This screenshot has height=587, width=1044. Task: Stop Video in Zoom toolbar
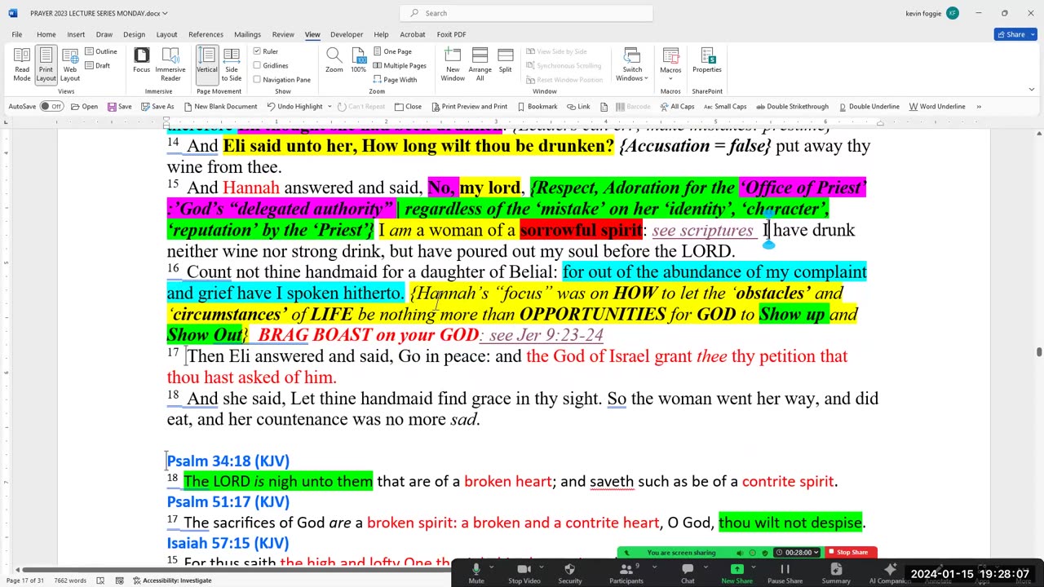[x=524, y=573]
